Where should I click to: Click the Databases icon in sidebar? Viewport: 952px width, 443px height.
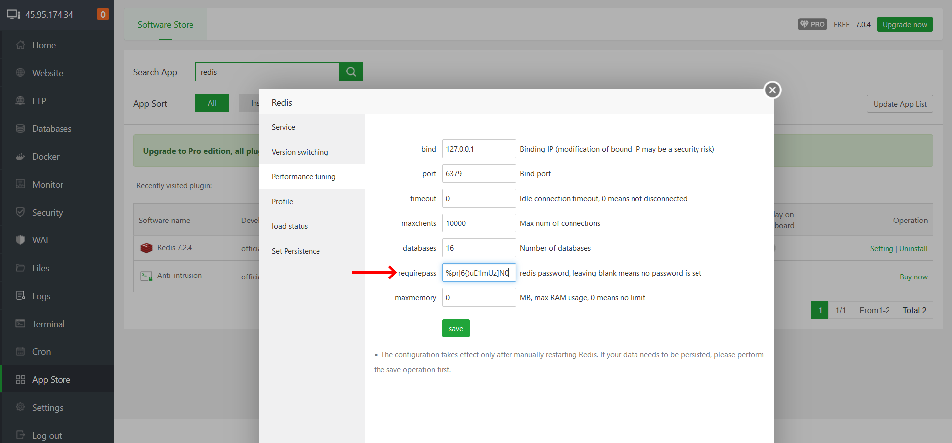pos(20,128)
